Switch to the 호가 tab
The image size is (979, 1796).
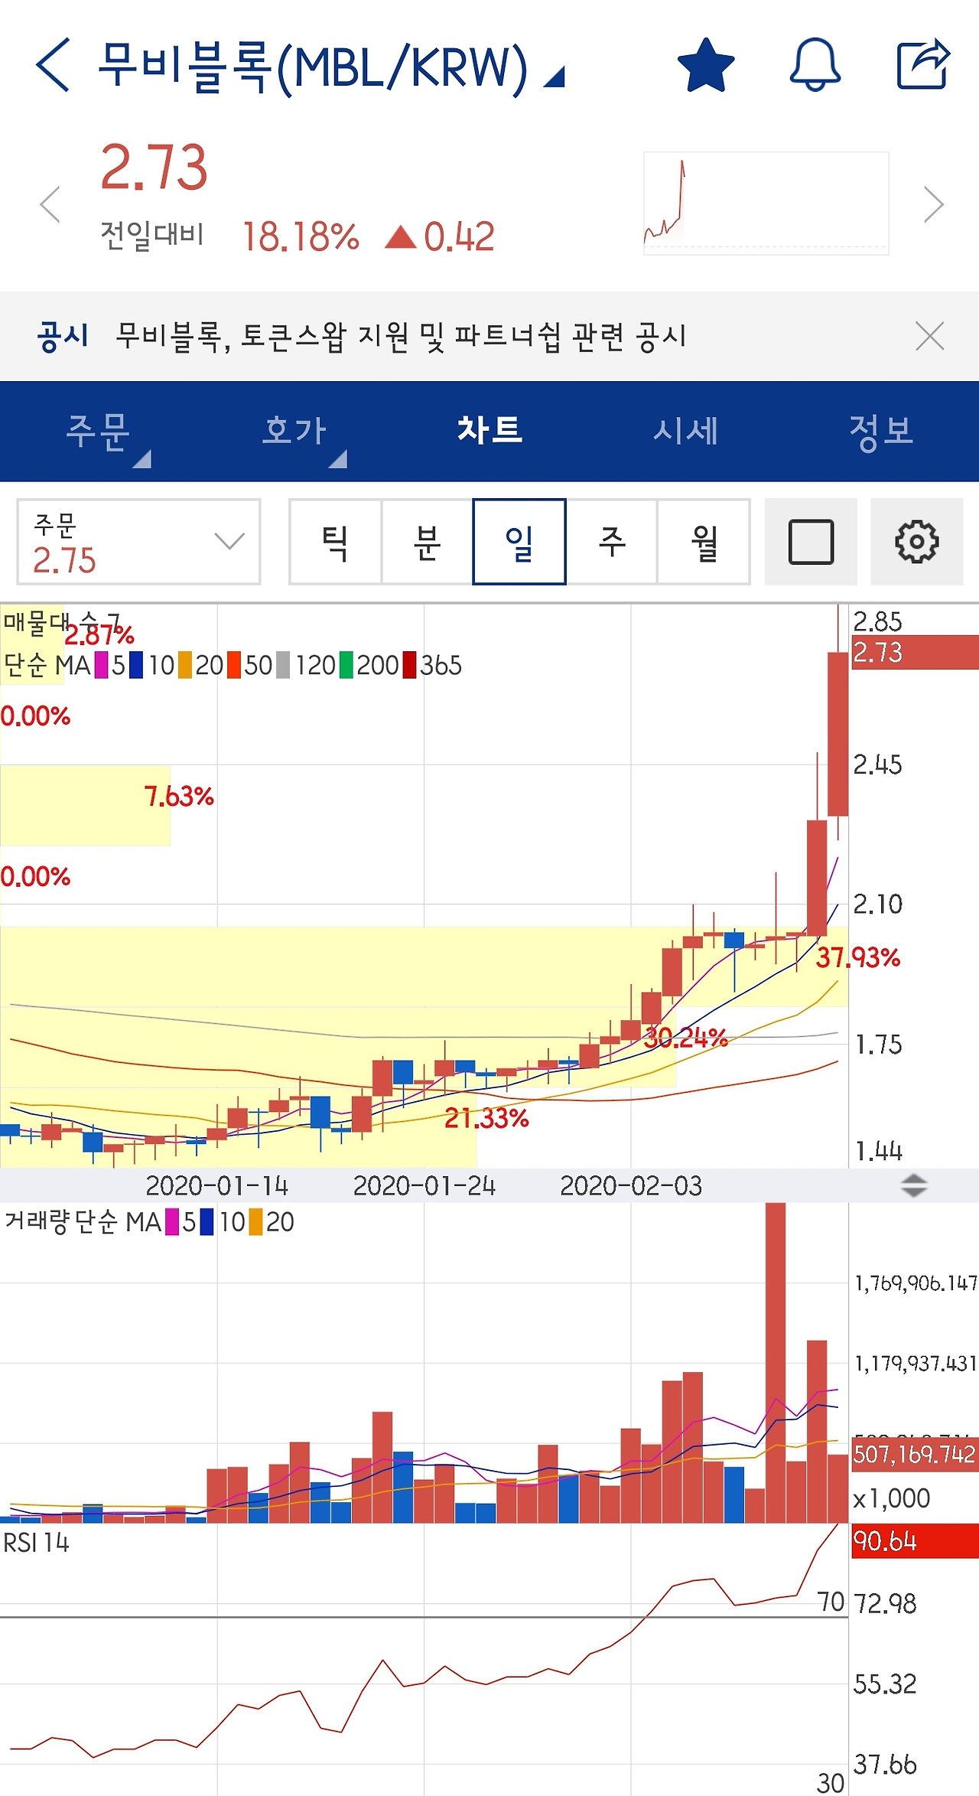click(294, 432)
